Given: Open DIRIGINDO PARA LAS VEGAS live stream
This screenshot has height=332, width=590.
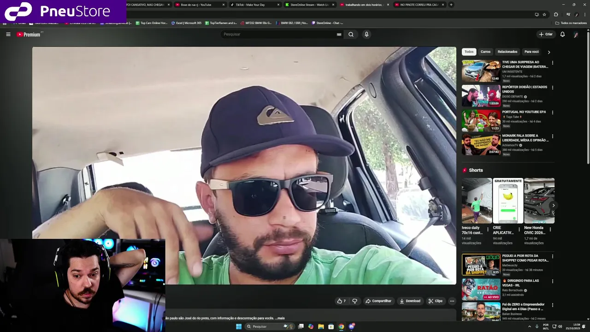Looking at the screenshot, I should tap(481, 289).
